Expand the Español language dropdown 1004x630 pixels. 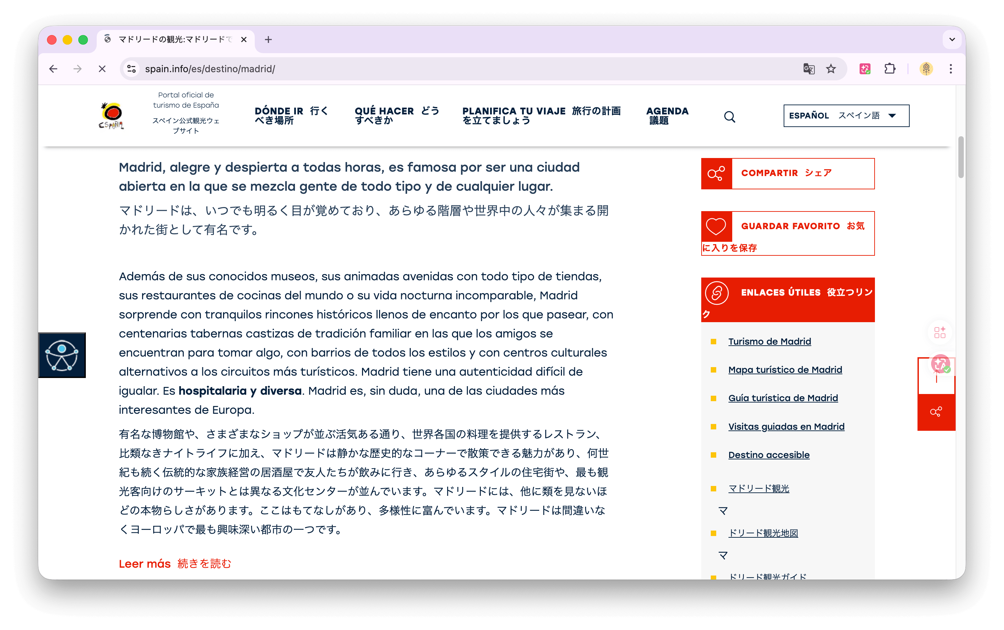[846, 116]
